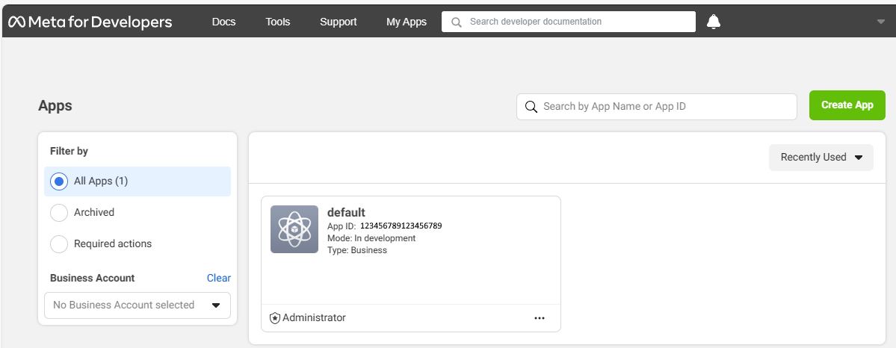The image size is (896, 348).
Task: Focus the Search by App Name or App ID field
Action: pyautogui.click(x=657, y=107)
